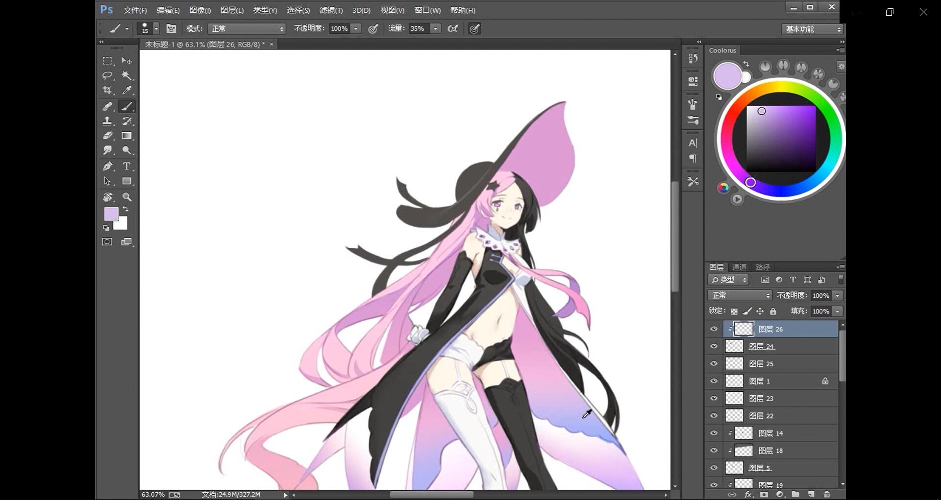Open layer opacity dropdown arrow
Screen dimensions: 941x500
[x=838, y=296]
